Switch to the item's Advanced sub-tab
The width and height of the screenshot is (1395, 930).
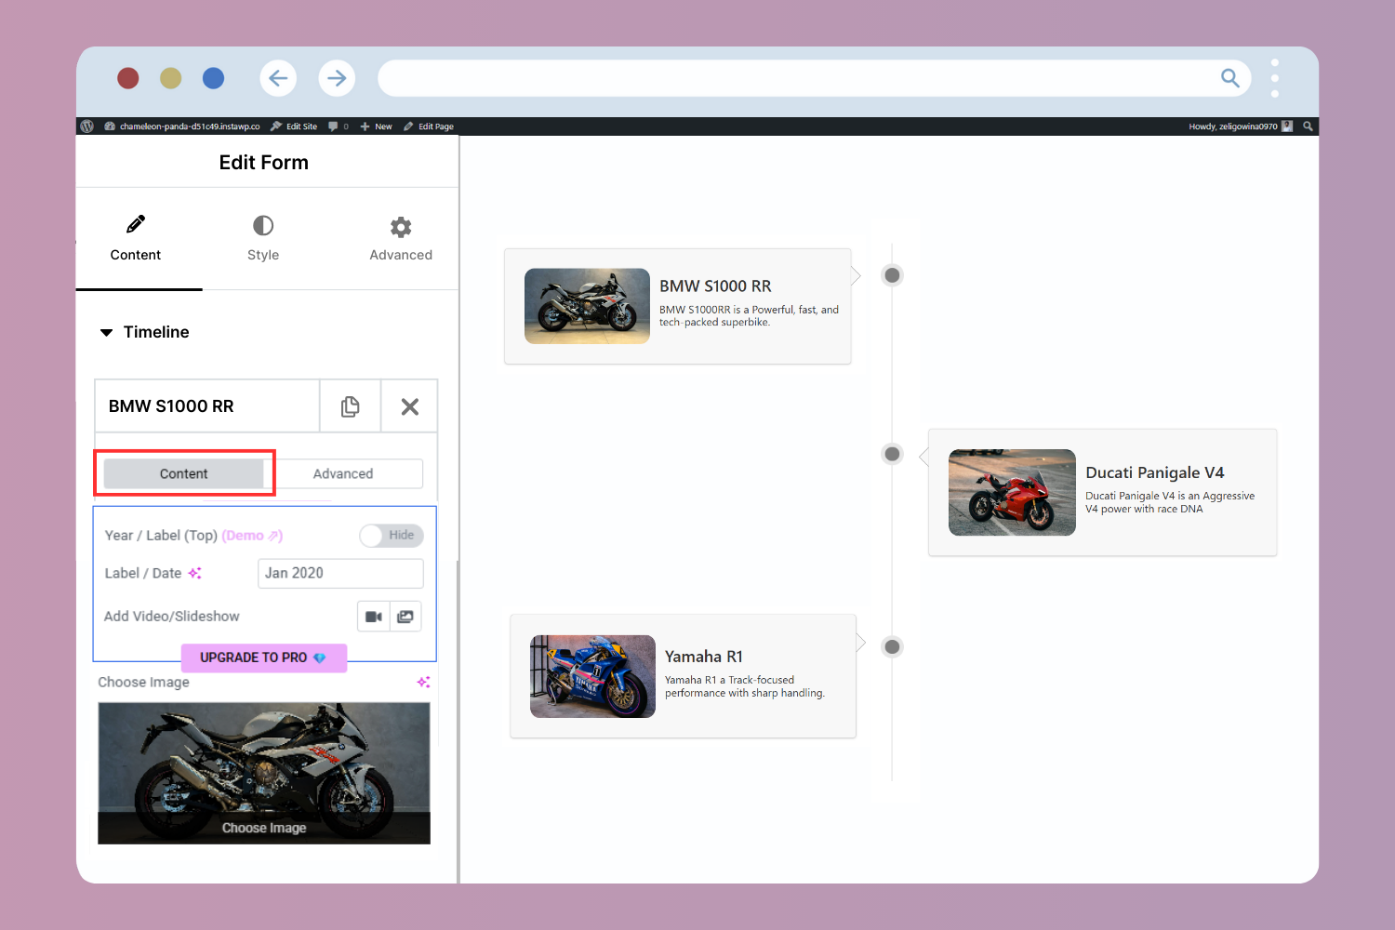coord(343,473)
